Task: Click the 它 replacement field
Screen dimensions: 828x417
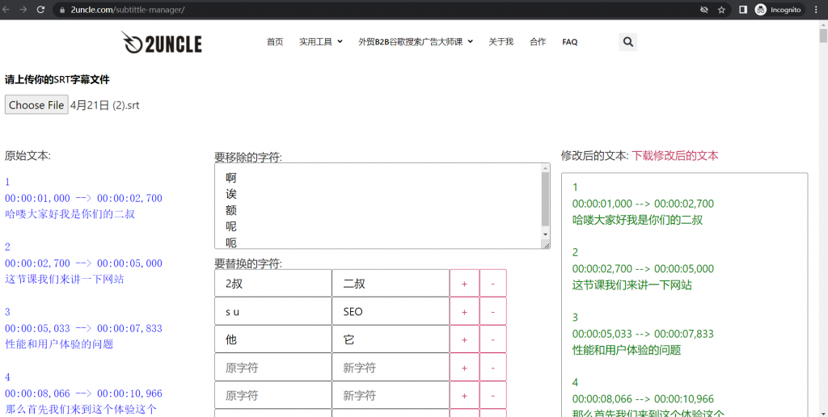Action: [391, 339]
